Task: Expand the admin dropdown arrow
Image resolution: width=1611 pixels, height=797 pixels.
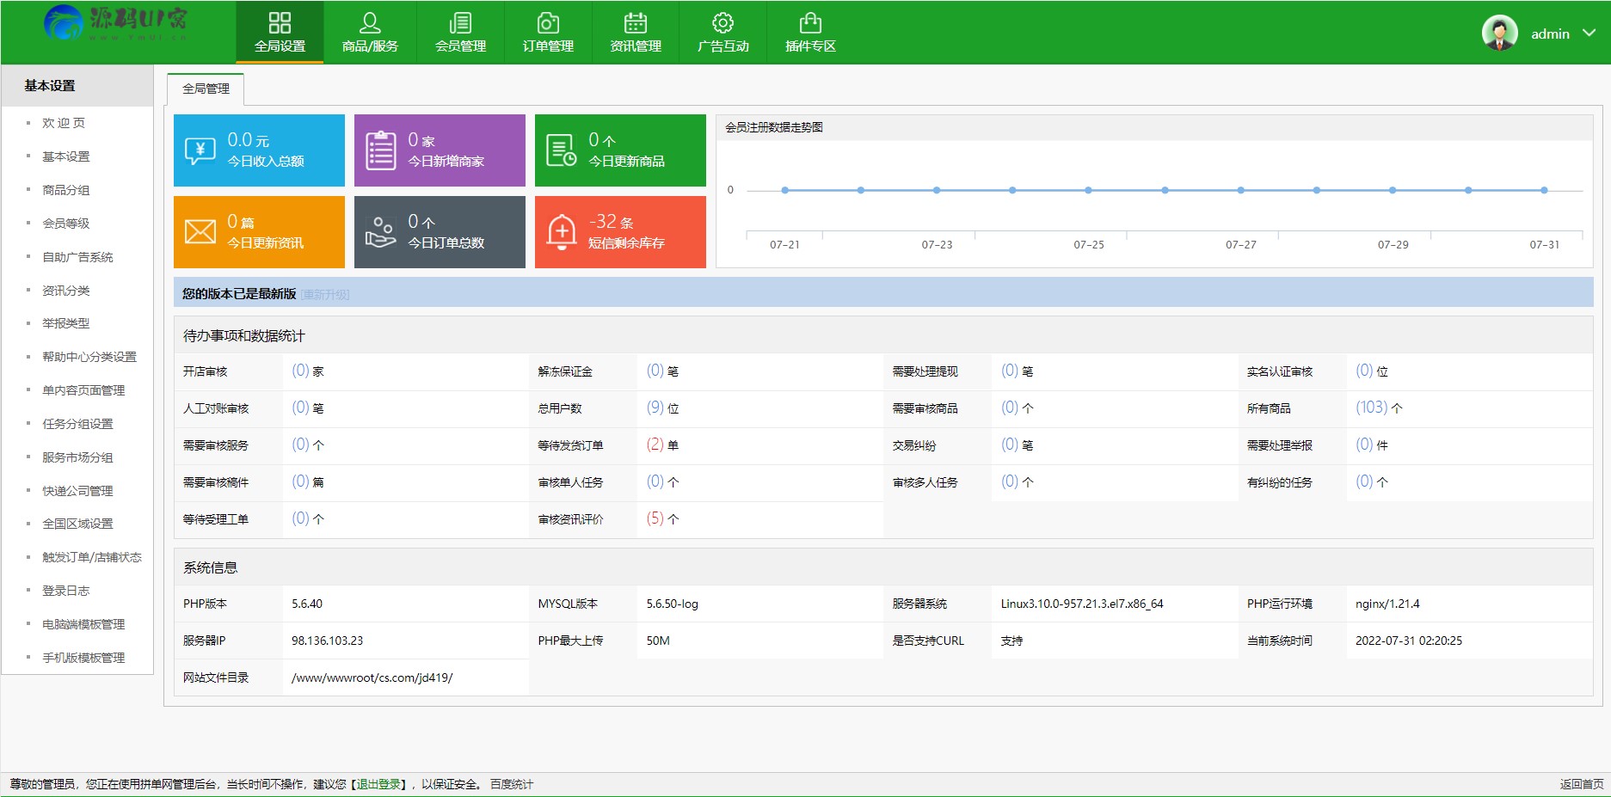Action: point(1589,34)
